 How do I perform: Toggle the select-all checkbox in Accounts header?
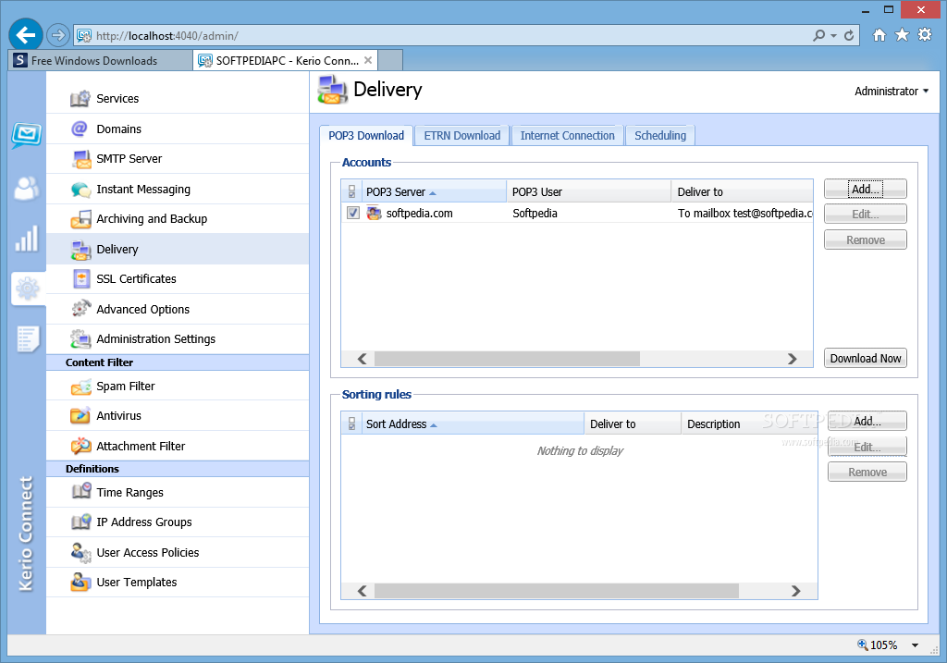tap(352, 192)
